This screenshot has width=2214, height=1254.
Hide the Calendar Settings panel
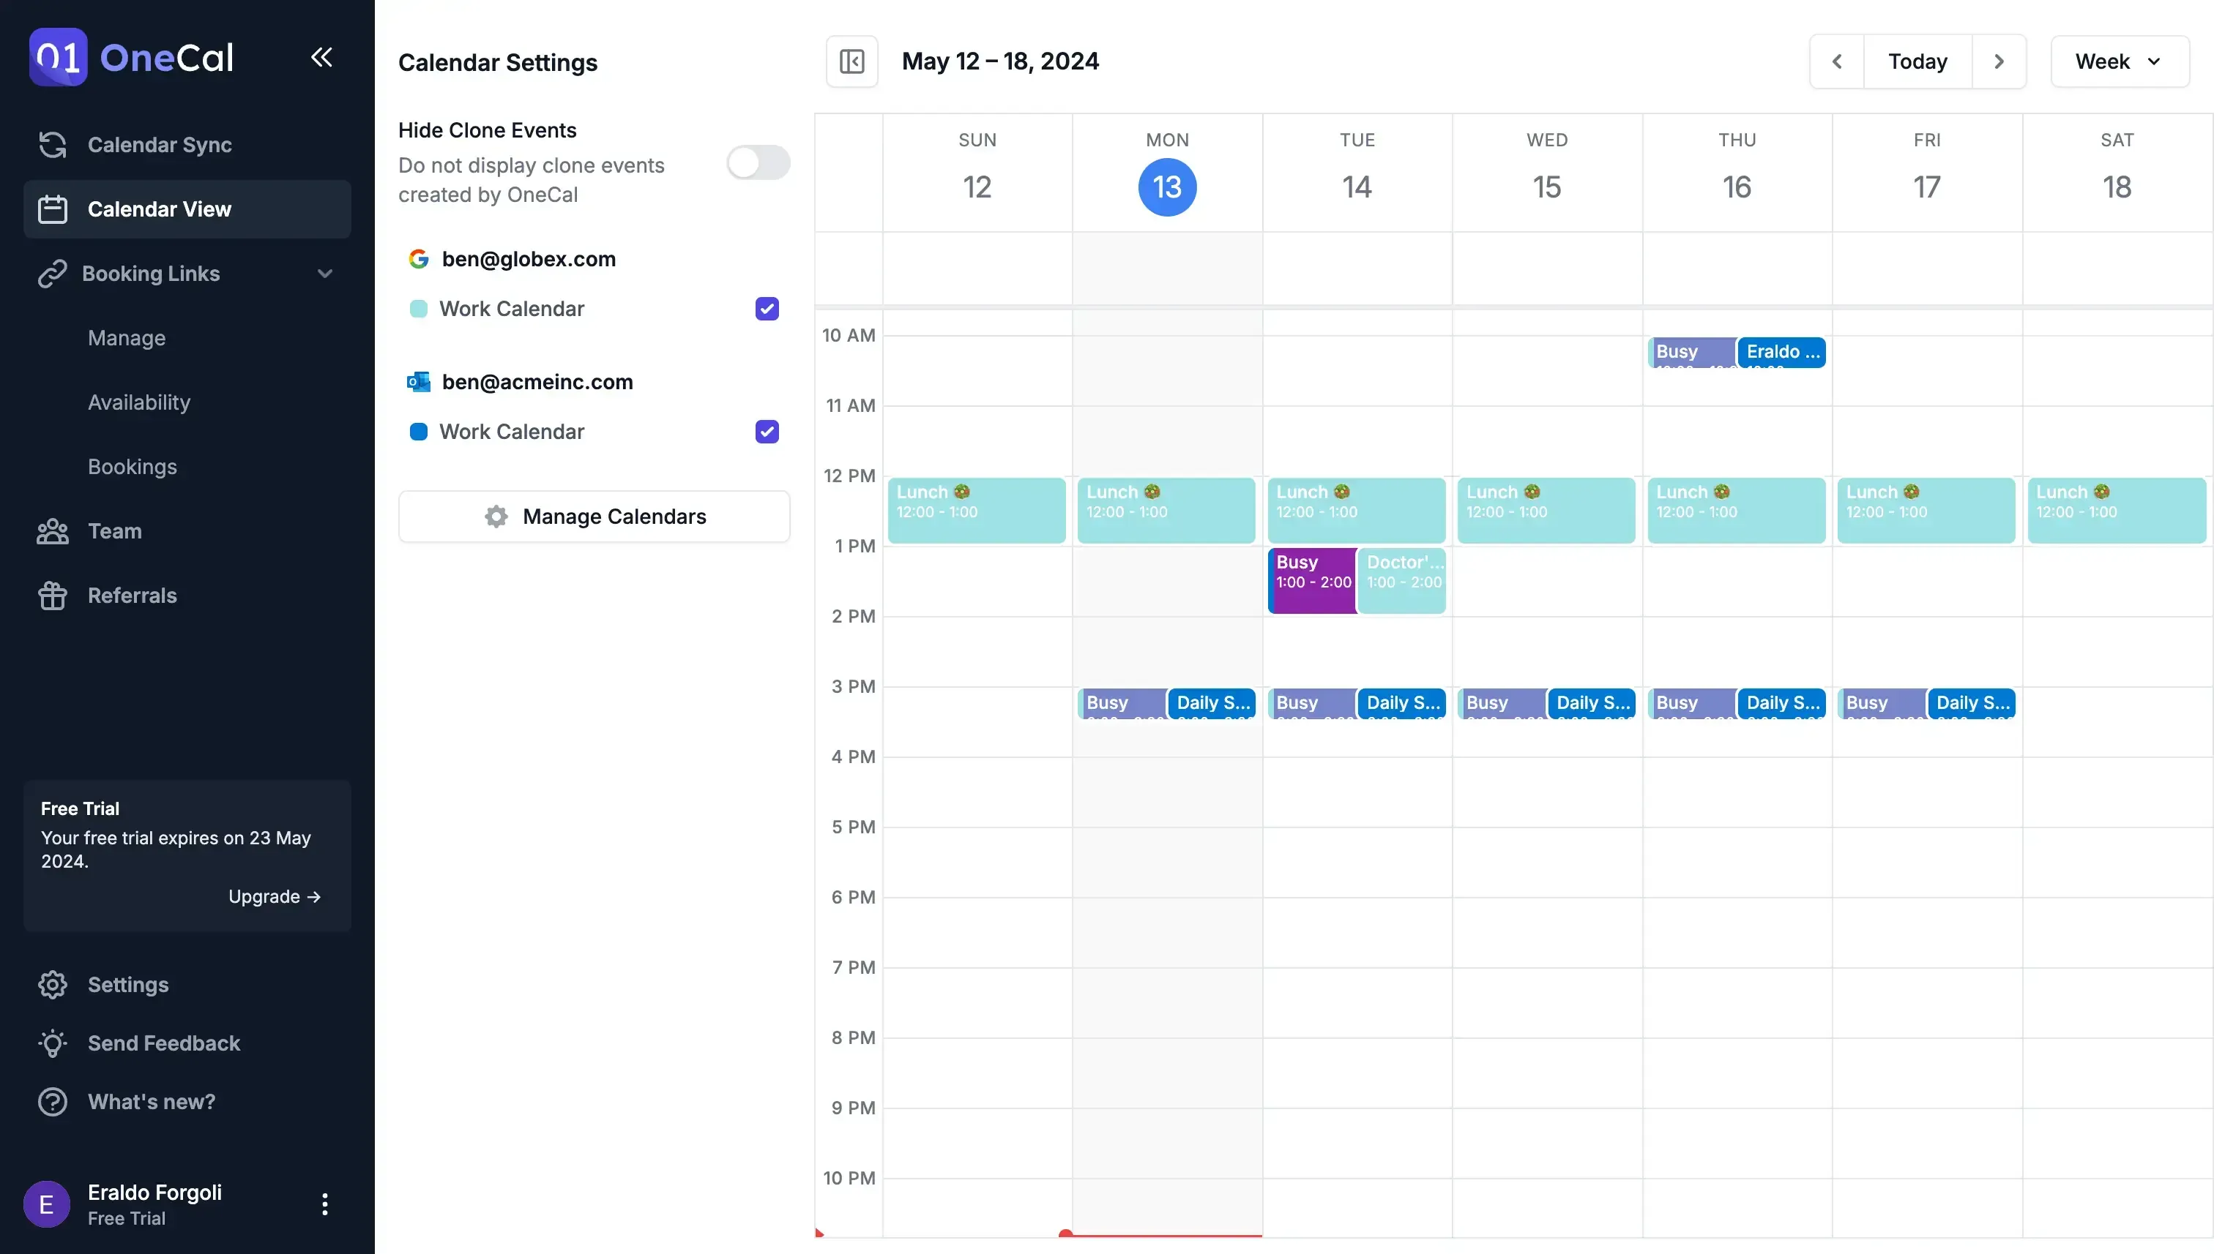click(x=851, y=61)
